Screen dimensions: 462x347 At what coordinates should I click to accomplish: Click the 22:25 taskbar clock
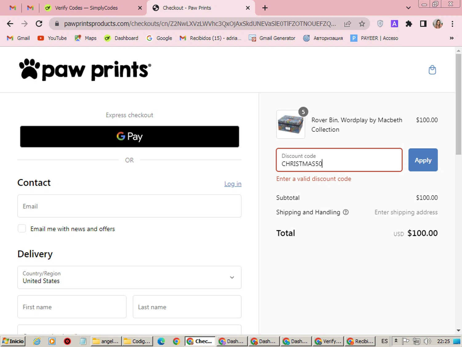click(443, 341)
